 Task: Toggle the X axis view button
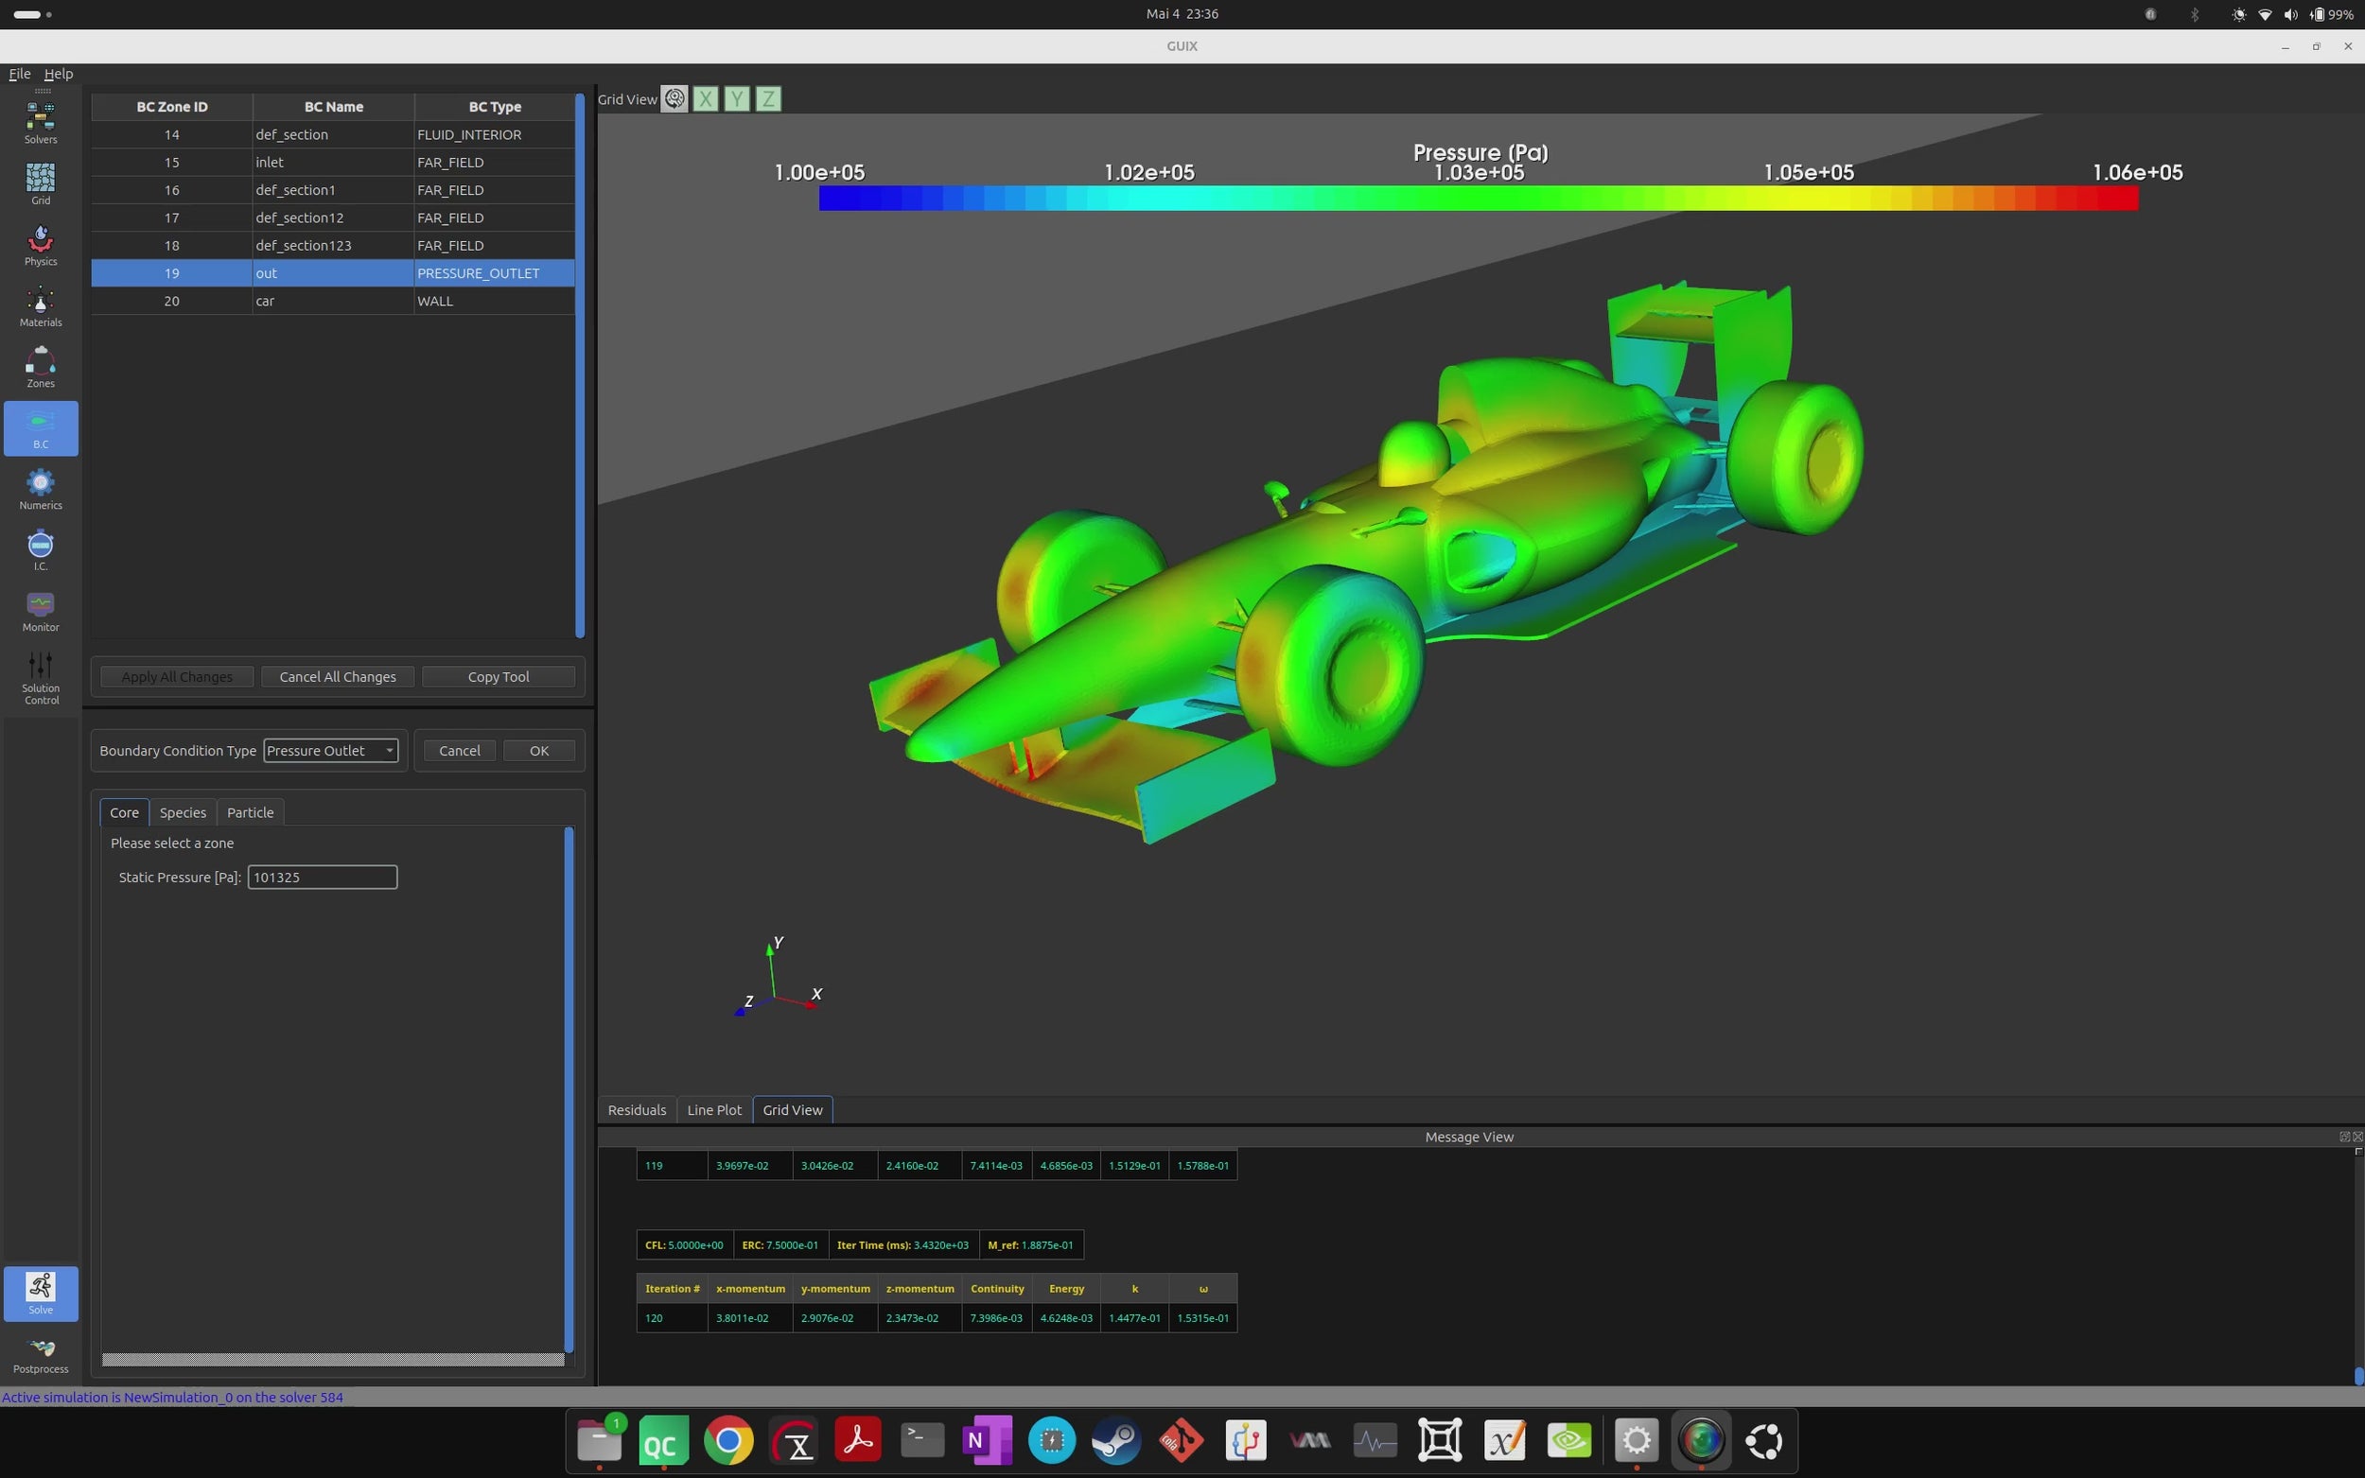(705, 98)
